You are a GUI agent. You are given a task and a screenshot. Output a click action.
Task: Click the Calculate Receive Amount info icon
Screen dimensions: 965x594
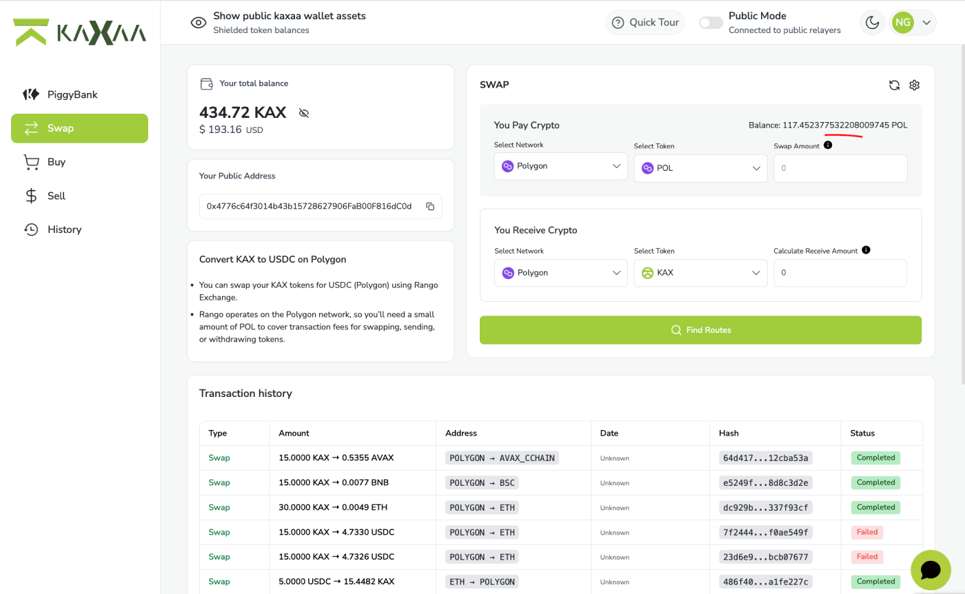pyautogui.click(x=866, y=250)
